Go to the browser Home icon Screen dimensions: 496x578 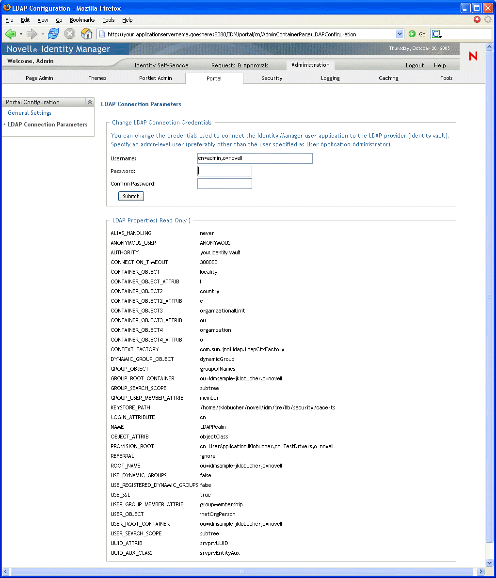point(87,34)
